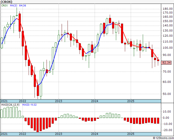The height and width of the screenshot is (140, 174).
Task: Click the 2023 label on price time axis
Action: pyautogui.click(x=59, y=101)
